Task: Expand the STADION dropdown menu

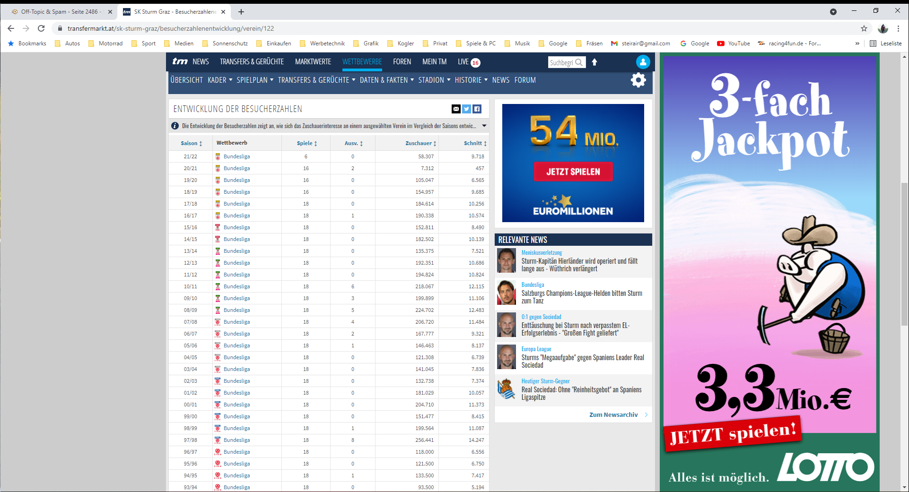Action: pos(434,80)
